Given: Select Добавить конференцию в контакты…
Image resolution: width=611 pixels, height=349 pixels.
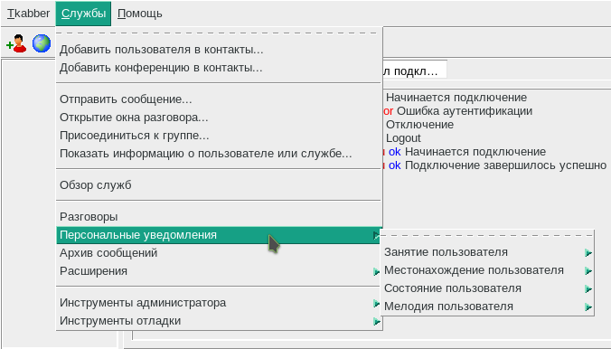Looking at the screenshot, I should [219, 68].
